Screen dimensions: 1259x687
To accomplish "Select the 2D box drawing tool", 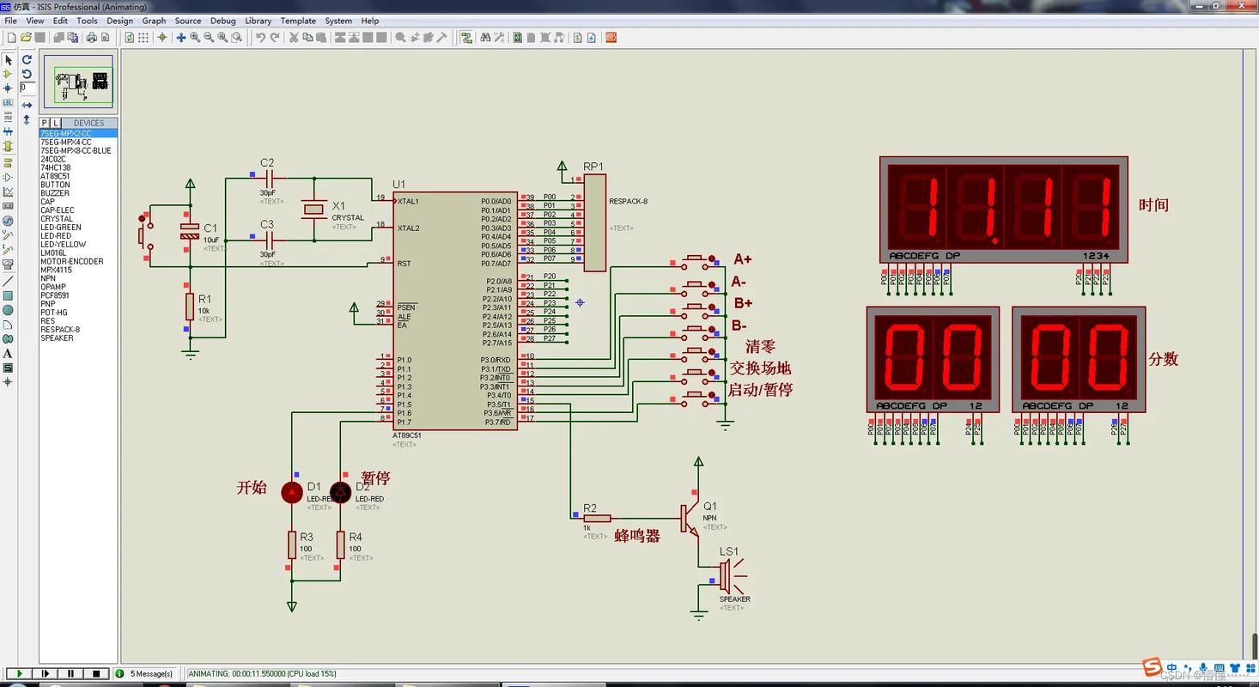I will (8, 295).
